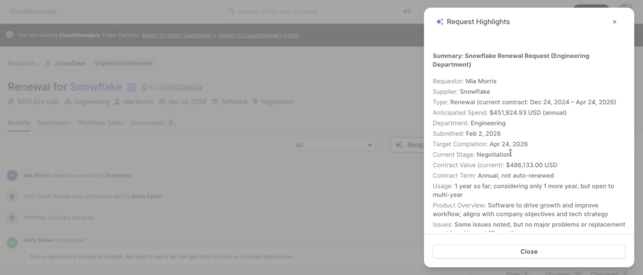
Task: Click the department icon beside Engineering
Action: pos(68,102)
